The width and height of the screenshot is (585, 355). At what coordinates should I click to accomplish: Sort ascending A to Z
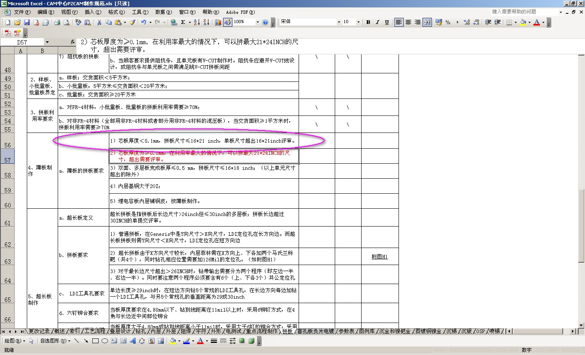click(197, 22)
